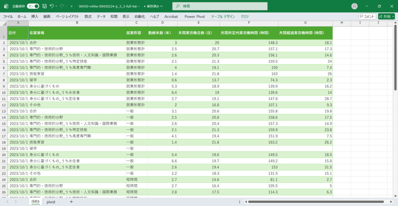This screenshot has height=206, width=398.
Task: Click the コメント button
Action: [367, 16]
